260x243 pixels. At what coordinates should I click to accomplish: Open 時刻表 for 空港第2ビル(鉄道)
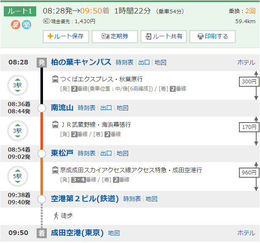[x=132, y=199]
